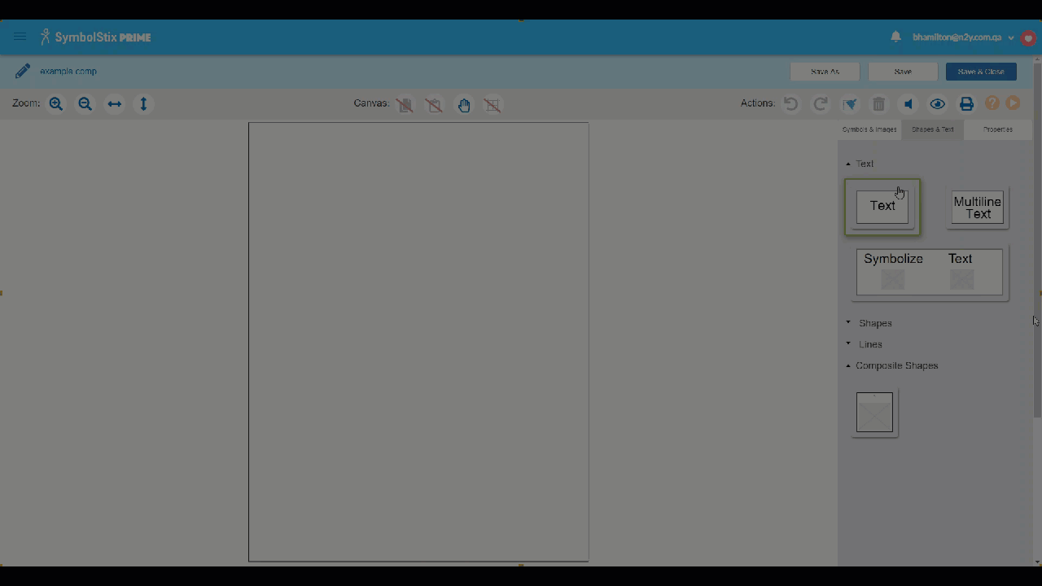Viewport: 1042px width, 586px height.
Task: Open the hamburger main menu
Action: 20,37
